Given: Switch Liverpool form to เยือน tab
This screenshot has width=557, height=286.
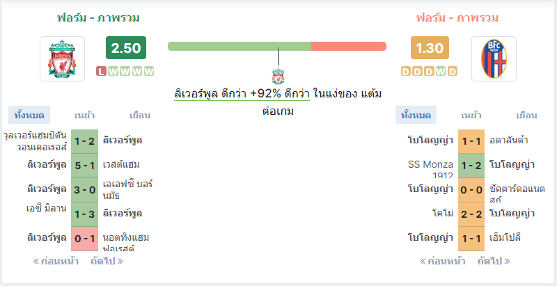Looking at the screenshot, I should [x=140, y=115].
